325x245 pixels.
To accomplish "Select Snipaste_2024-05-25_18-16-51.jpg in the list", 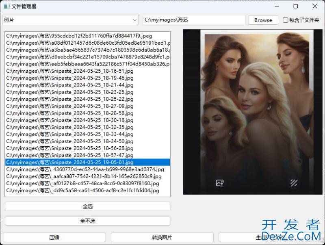I will pos(70,71).
